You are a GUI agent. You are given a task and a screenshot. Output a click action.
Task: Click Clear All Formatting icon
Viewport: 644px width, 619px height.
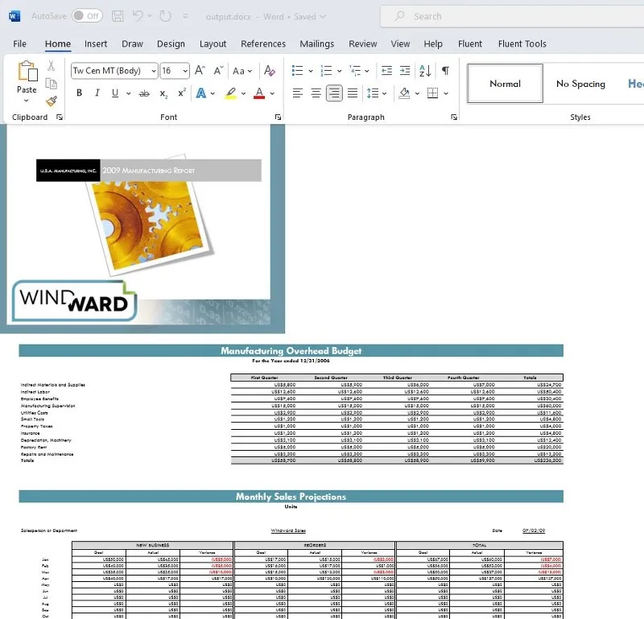(x=269, y=71)
